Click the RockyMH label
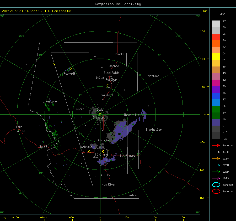Image resolution: width=236 pixels, height=221 pixels. coord(69,74)
